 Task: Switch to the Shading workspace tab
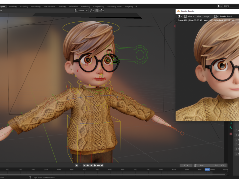[62, 6]
